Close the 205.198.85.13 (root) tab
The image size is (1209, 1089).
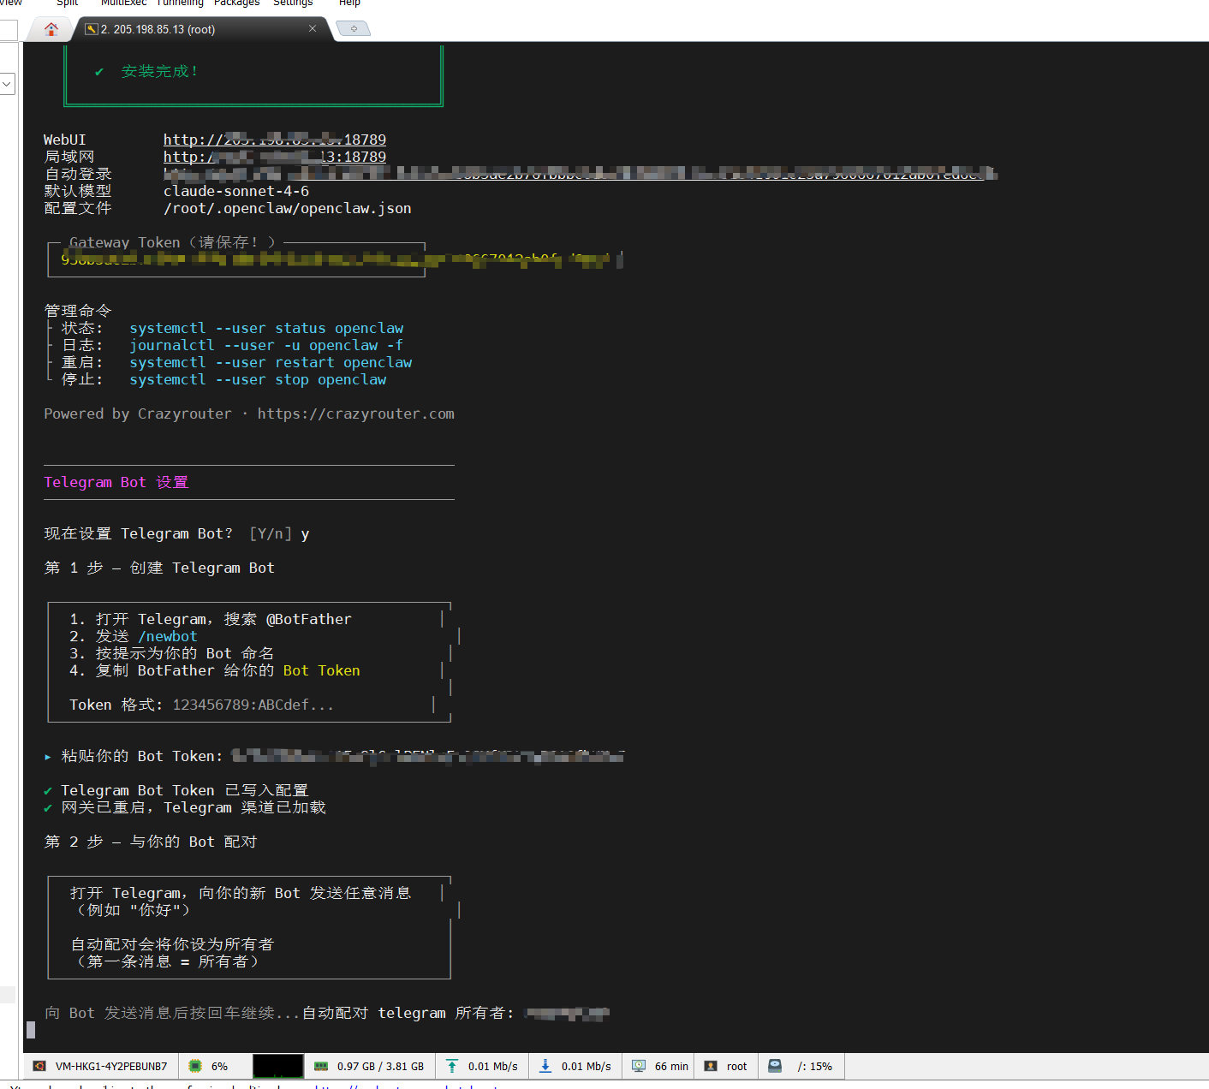pos(313,28)
